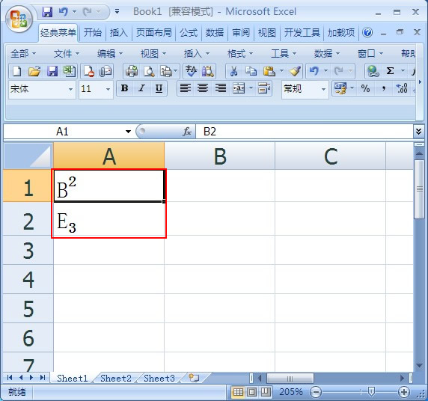Click the AutoSum sigma icon

tap(391, 71)
